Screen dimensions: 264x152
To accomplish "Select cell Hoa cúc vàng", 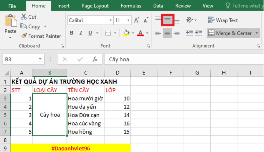I will 86,123.
